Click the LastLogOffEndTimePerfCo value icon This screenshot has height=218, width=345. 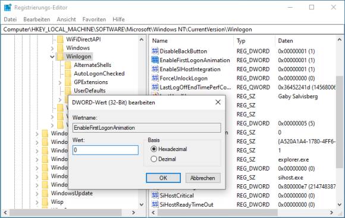[155, 87]
